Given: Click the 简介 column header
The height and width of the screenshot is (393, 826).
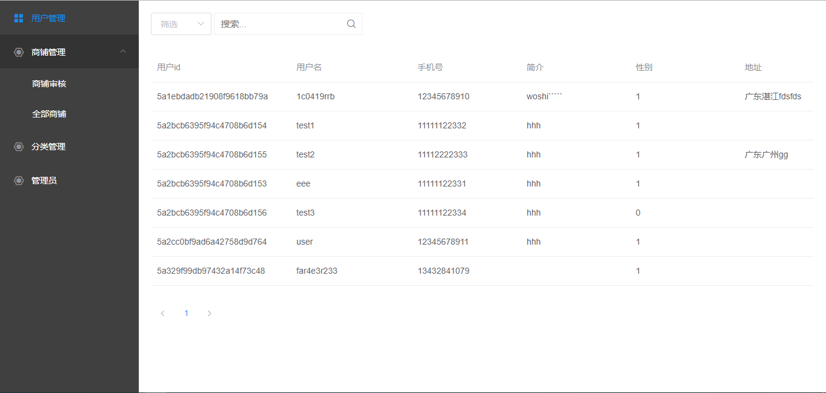Looking at the screenshot, I should [535, 67].
